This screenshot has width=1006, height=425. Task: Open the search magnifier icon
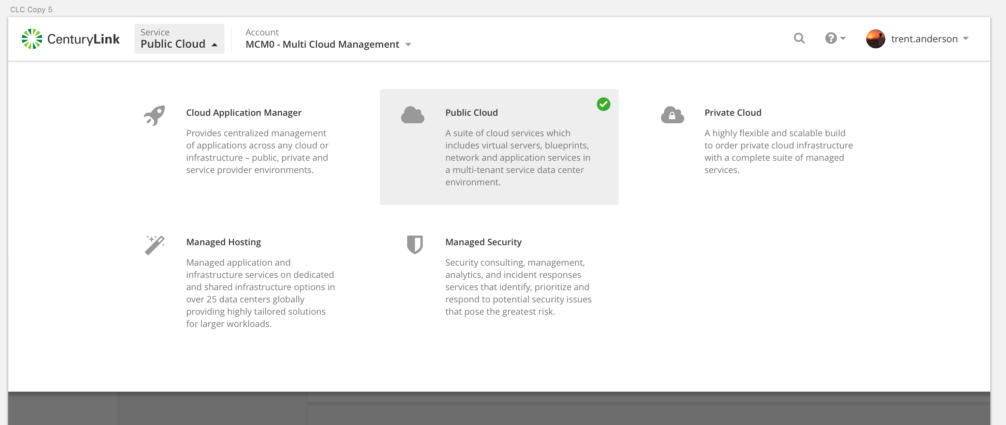point(799,38)
